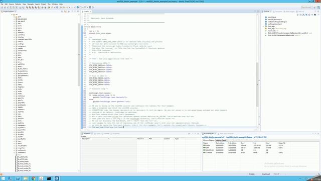Maximize the Project Explorer panel

click(78, 12)
